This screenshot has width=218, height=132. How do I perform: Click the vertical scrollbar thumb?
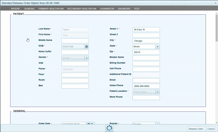coord(216,28)
